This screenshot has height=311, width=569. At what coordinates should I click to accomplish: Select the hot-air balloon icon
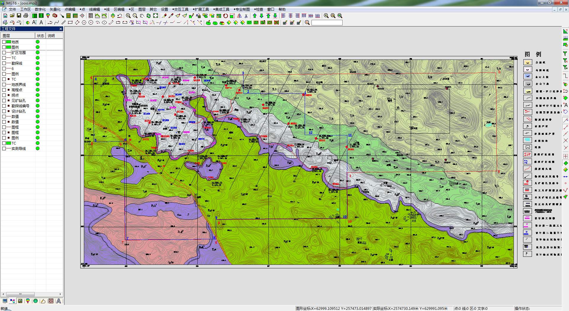pos(48,16)
